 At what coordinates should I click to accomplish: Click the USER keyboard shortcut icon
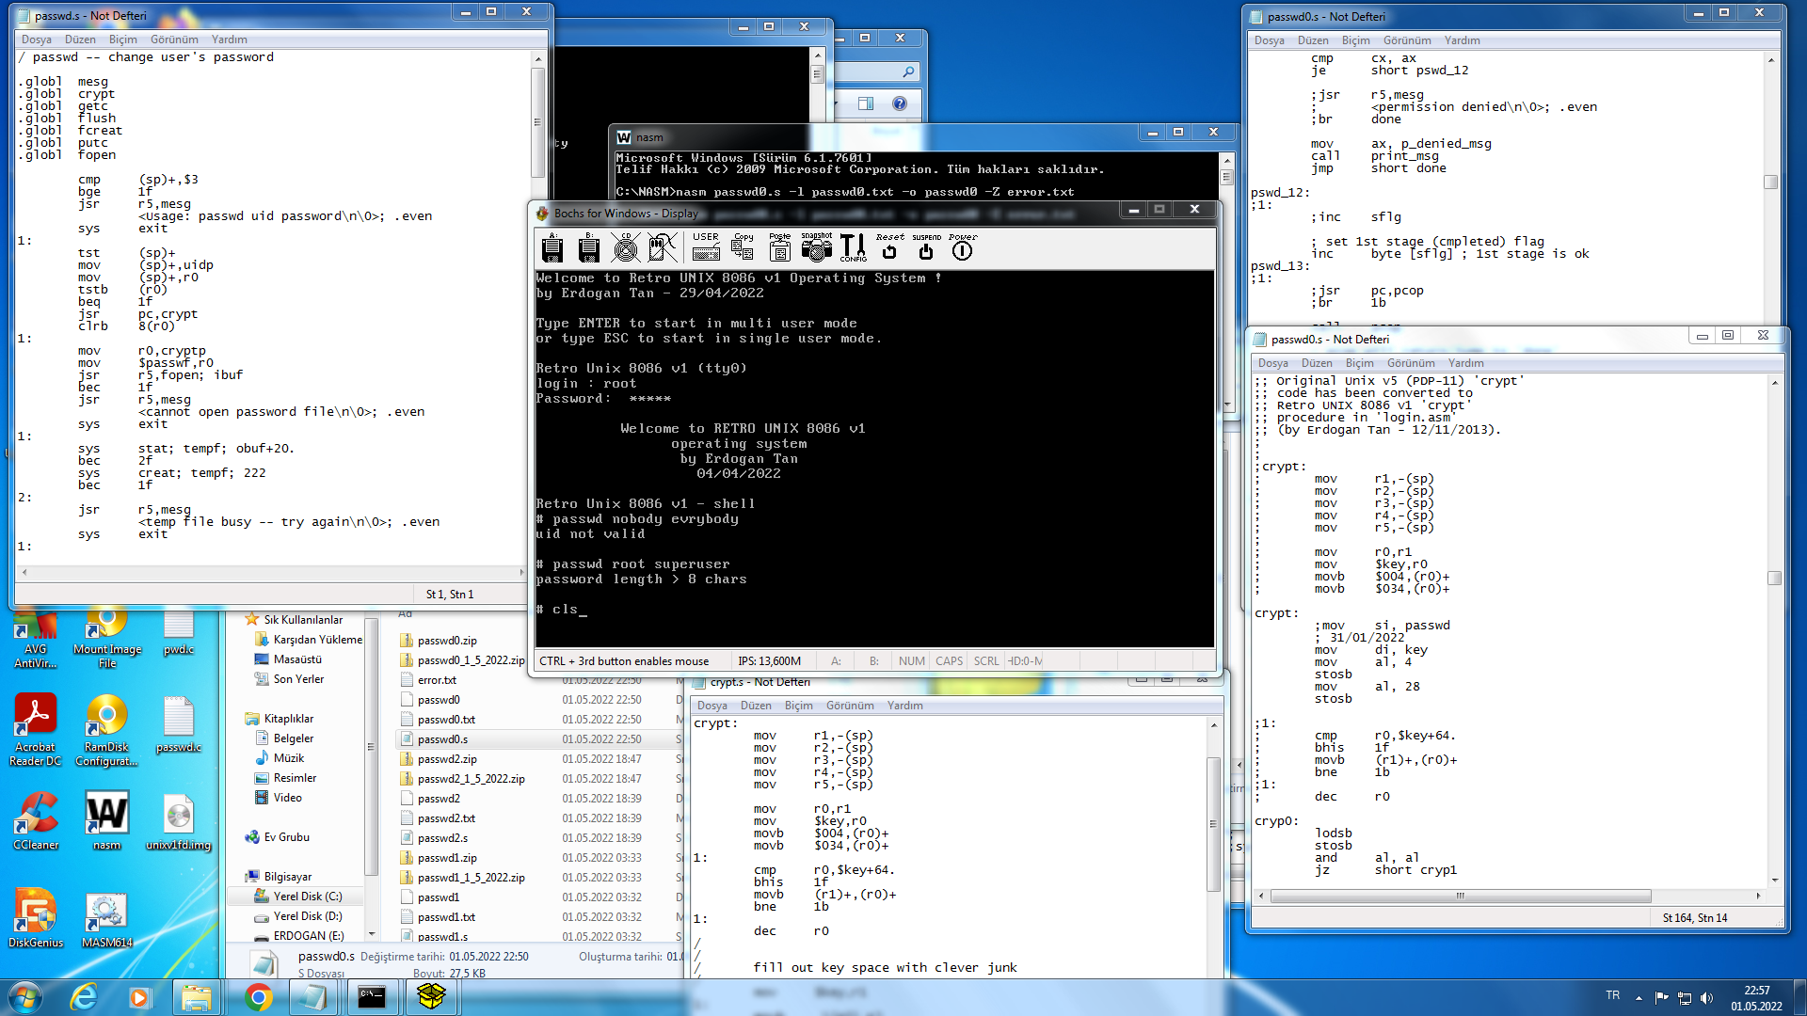706,249
